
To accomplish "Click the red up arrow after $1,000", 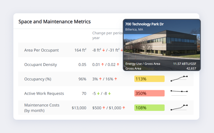I will tap(124, 108).
